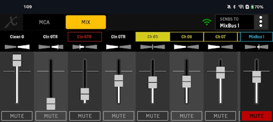Click the pan indicator under Ch 07
The height and width of the screenshot is (122, 273).
tap(220, 47)
